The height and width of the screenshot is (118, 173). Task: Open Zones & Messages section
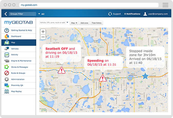[x=19, y=67]
